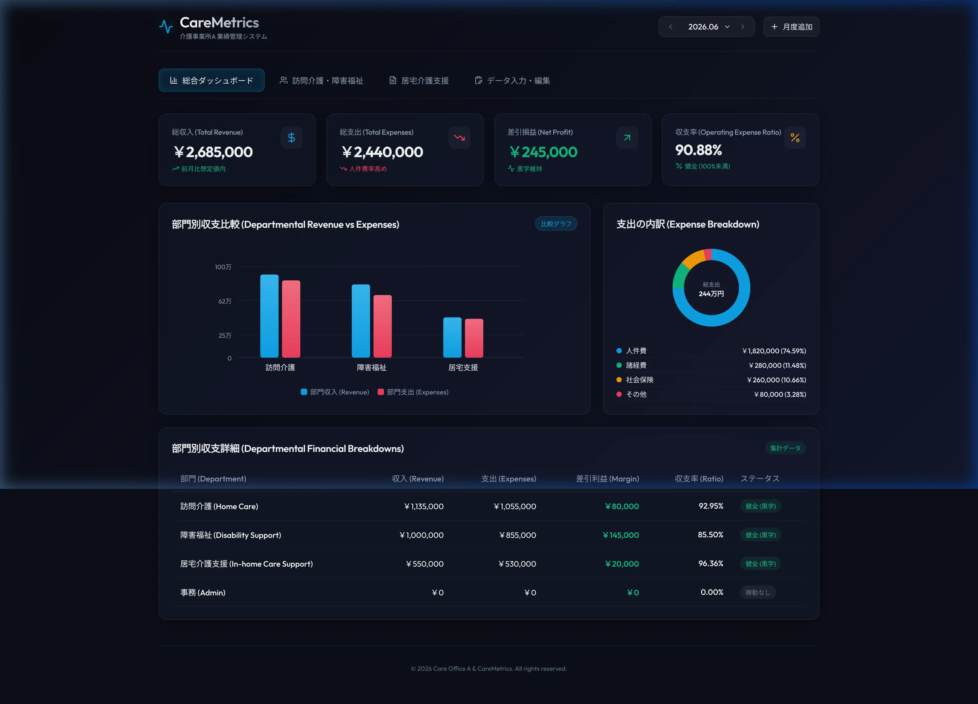978x704 pixels.
Task: Click the blue revenue bar for 訪問介護
Action: point(269,316)
